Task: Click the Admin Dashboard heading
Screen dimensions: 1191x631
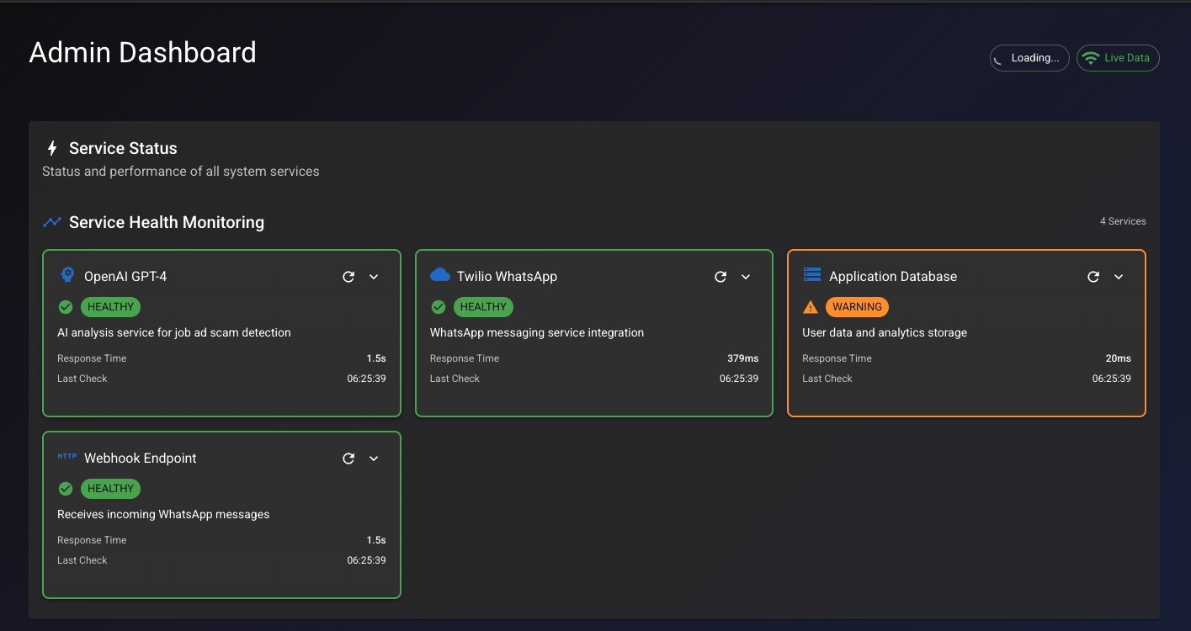Action: tap(143, 52)
